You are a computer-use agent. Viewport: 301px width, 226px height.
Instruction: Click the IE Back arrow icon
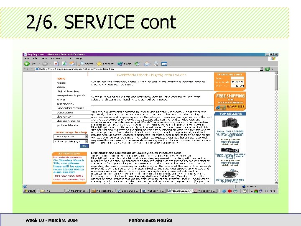pyautogui.click(x=27, y=64)
